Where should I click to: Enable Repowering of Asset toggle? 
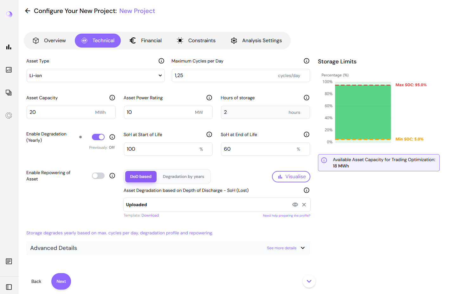point(98,176)
